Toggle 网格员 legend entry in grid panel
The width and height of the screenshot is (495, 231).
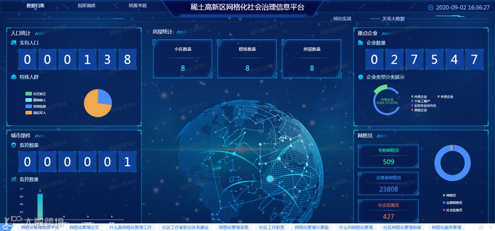click(450, 196)
